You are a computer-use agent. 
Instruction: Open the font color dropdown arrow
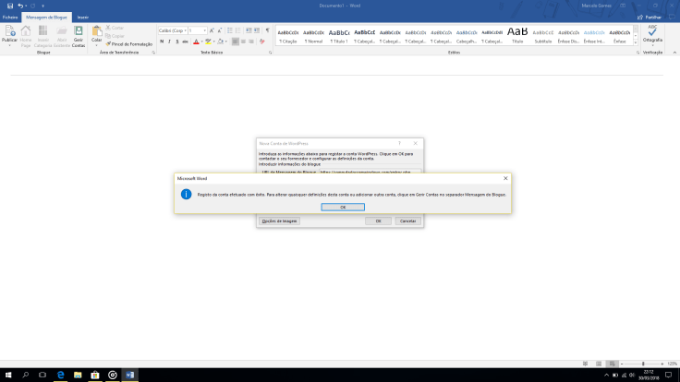pos(202,42)
